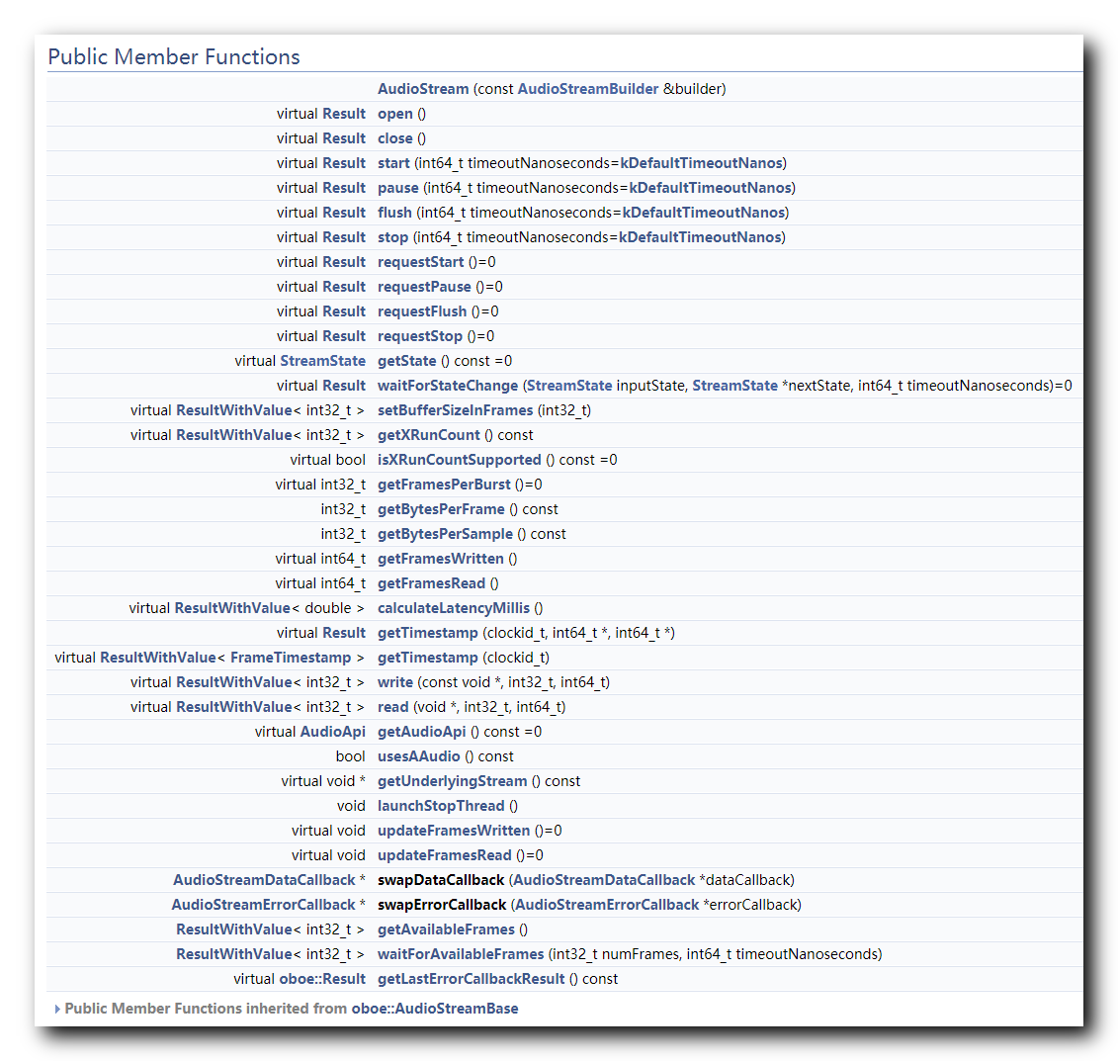
Task: Click Result return type in open row
Action: tap(344, 114)
